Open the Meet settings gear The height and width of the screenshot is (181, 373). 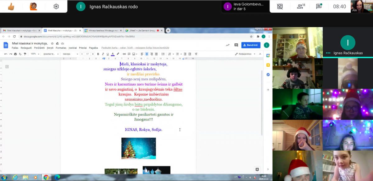point(56,7)
